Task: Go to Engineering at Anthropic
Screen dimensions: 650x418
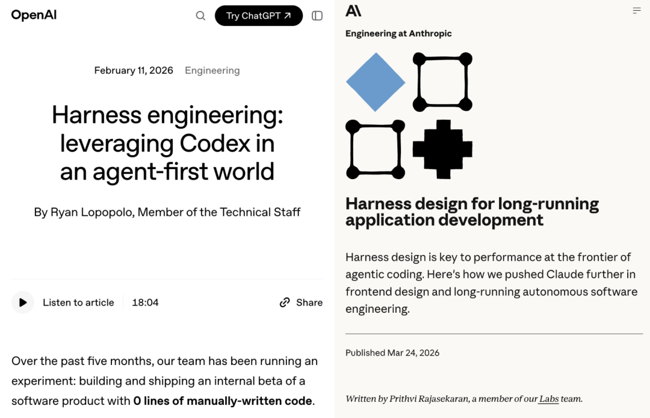Action: pos(398,34)
